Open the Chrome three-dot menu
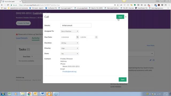The image size is (171, 96). click(x=169, y=5)
